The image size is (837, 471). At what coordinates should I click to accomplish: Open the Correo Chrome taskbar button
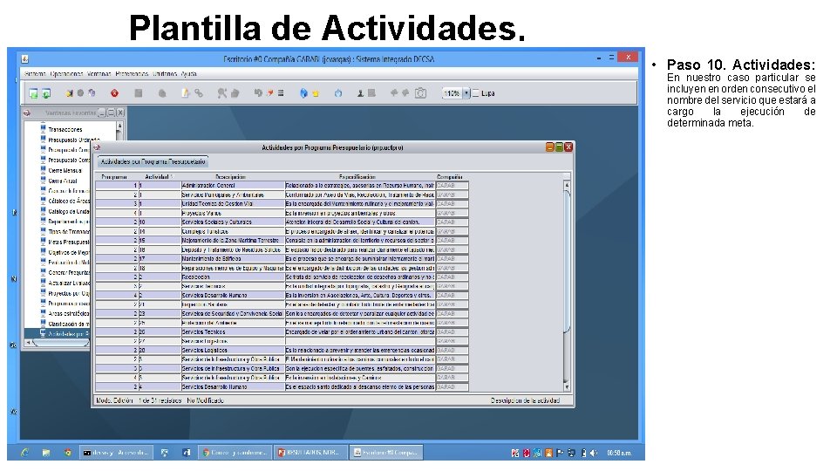pos(235,453)
